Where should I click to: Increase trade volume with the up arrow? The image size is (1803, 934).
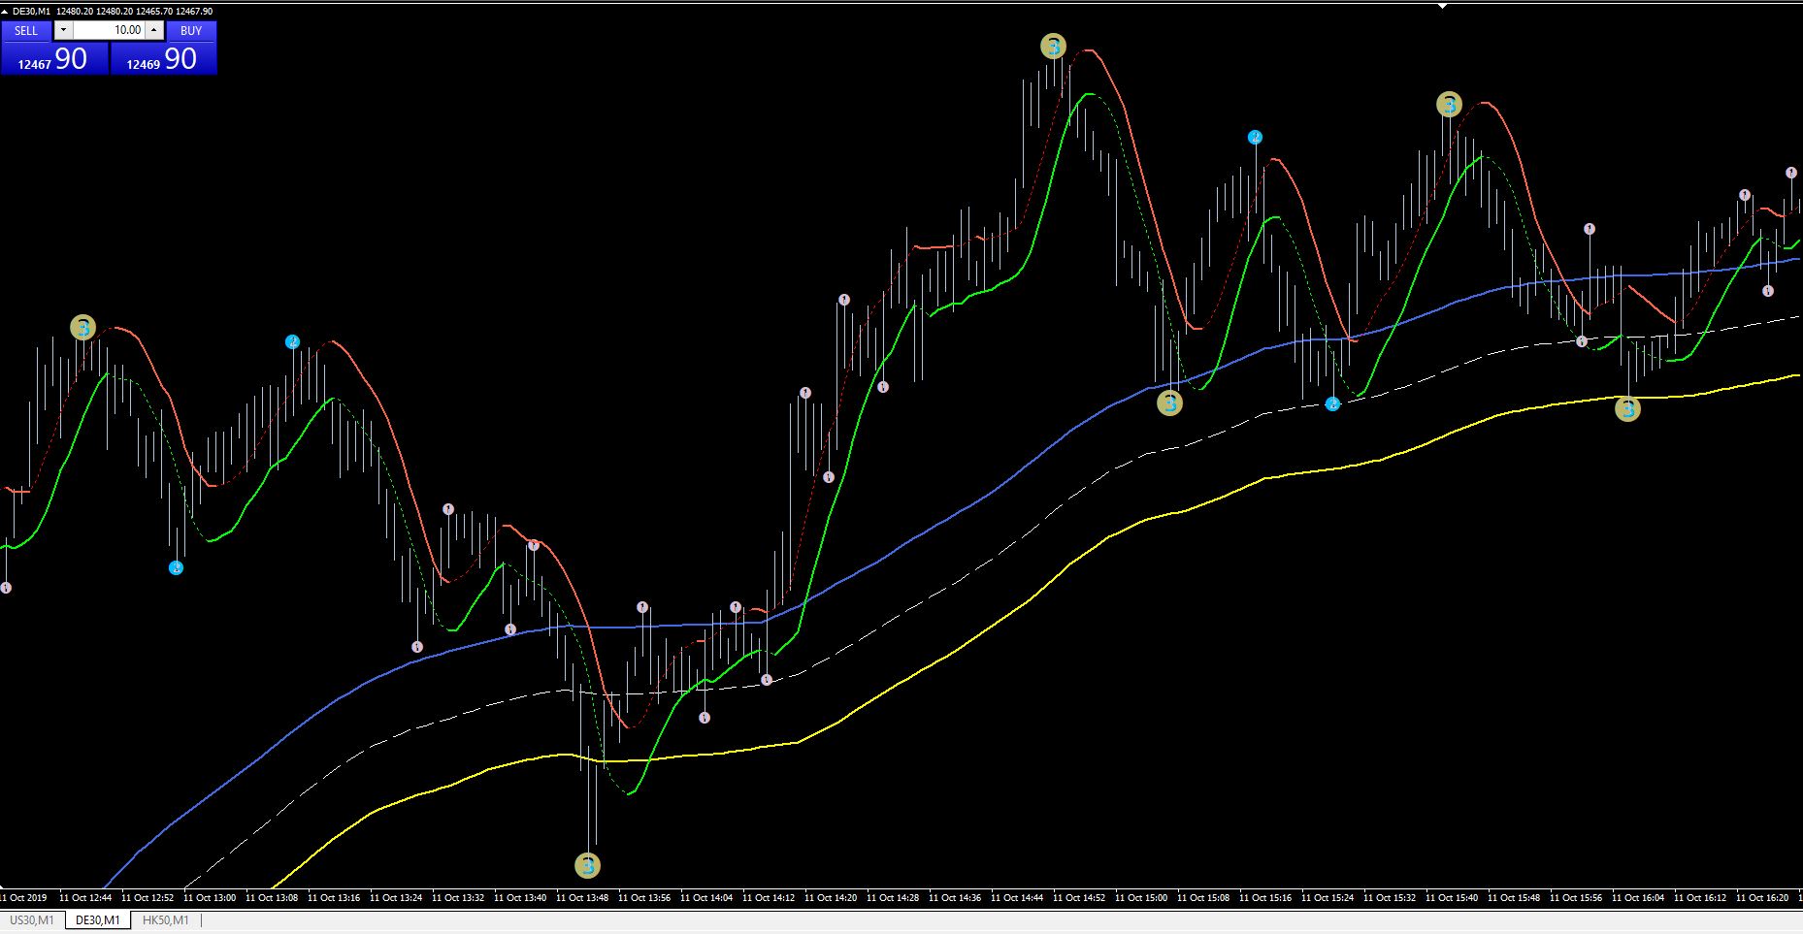(153, 30)
